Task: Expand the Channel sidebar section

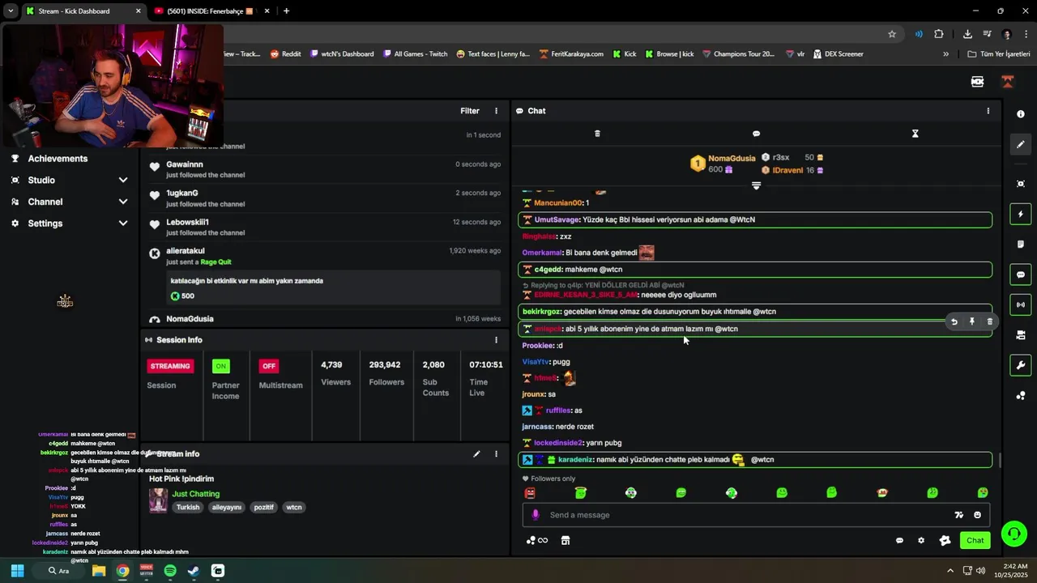Action: tap(69, 202)
